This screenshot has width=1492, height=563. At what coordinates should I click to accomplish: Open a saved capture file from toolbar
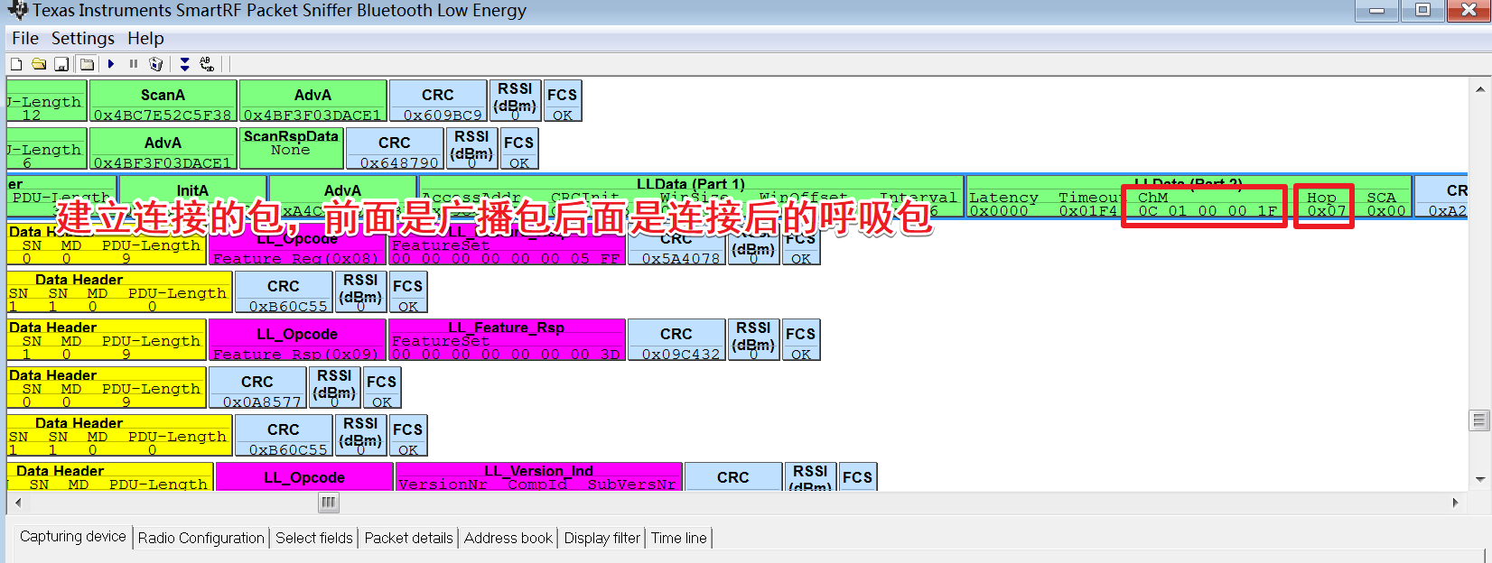(x=39, y=64)
